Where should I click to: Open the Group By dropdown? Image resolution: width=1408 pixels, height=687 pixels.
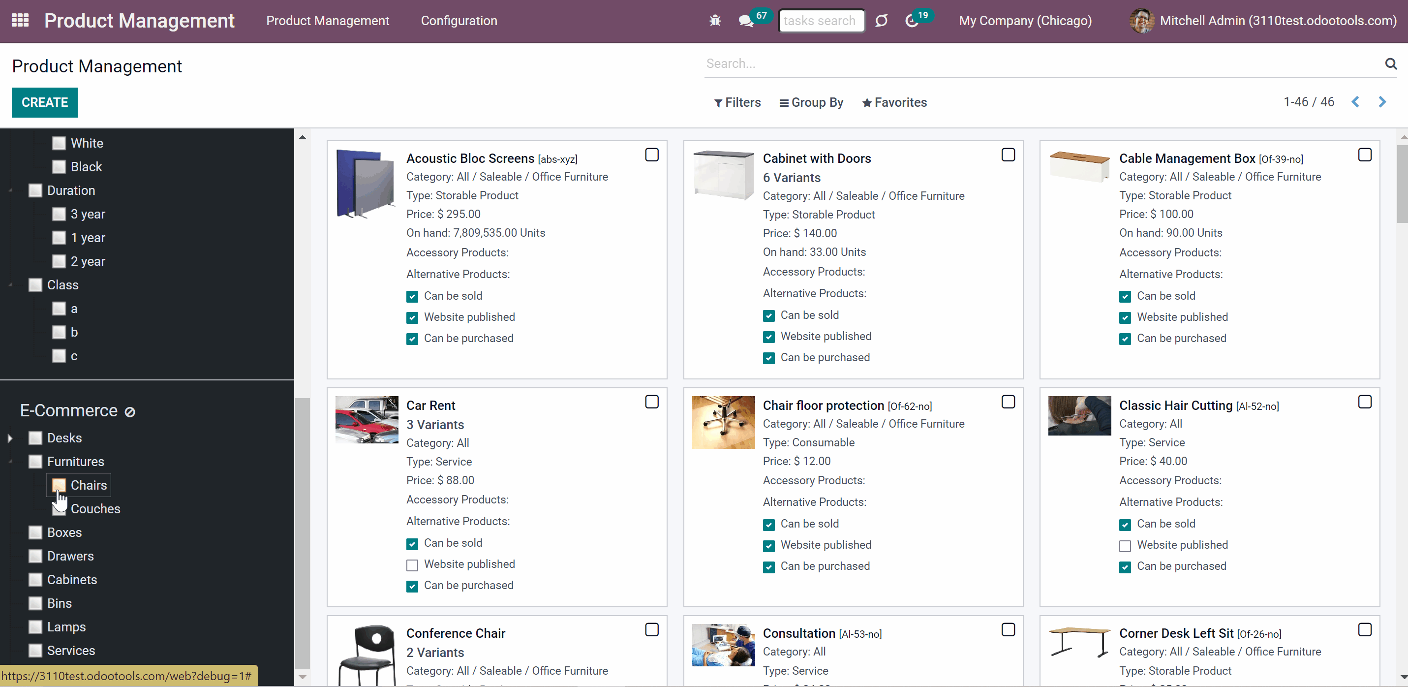(811, 102)
